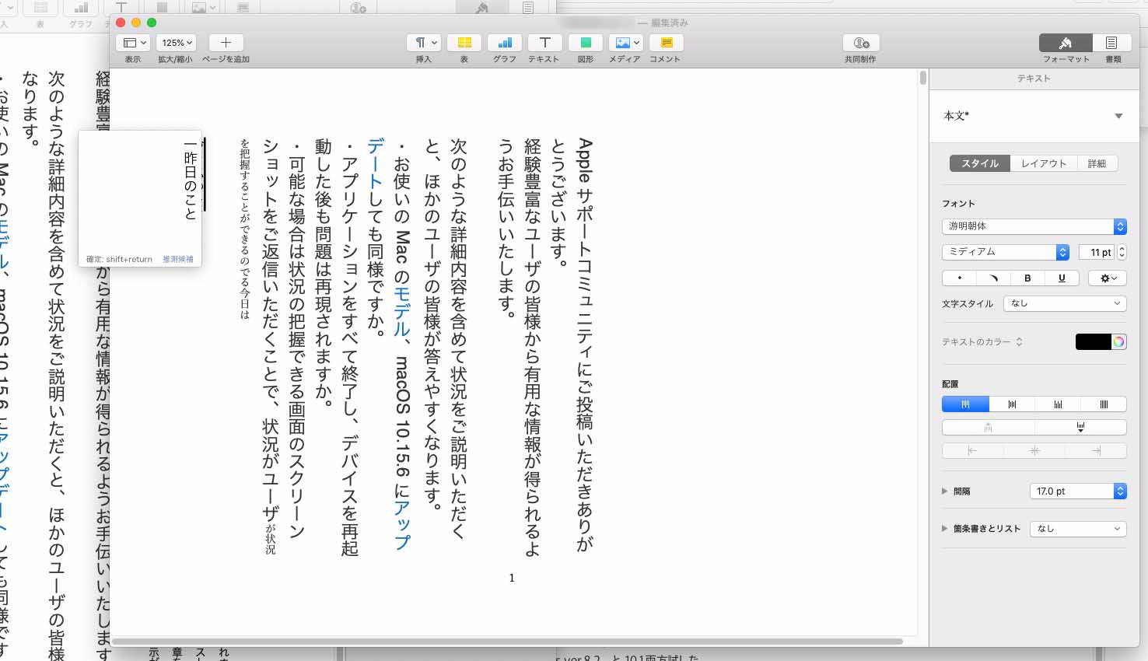1148x661 pixels.
Task: Click the 11 pt font size field
Action: 1097,252
